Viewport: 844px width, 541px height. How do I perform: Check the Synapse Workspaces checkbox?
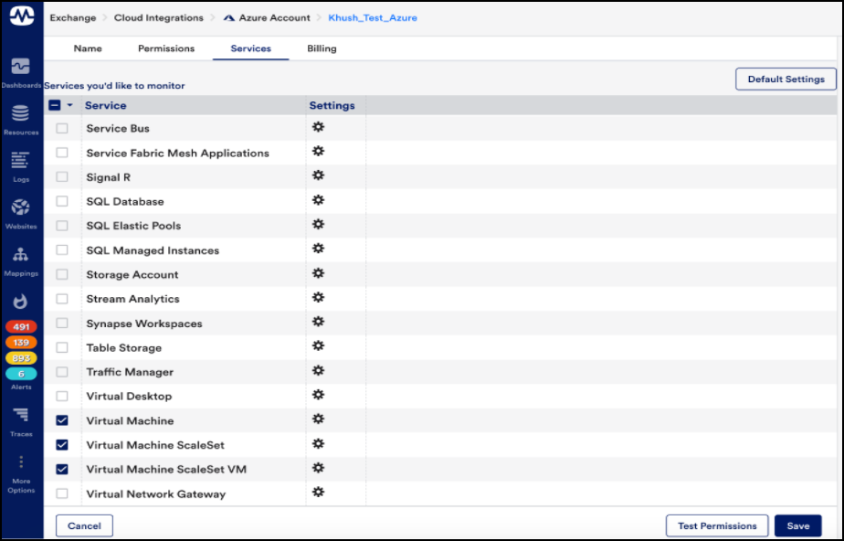click(x=62, y=323)
